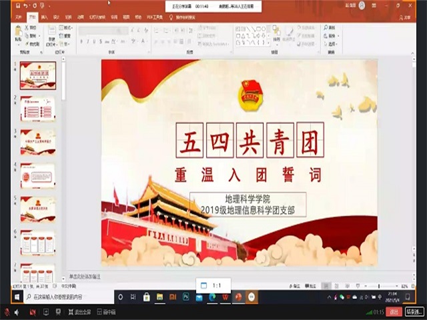The height and width of the screenshot is (320, 427).
Task: Select the line shape in shapes gallery
Action: click(249, 29)
